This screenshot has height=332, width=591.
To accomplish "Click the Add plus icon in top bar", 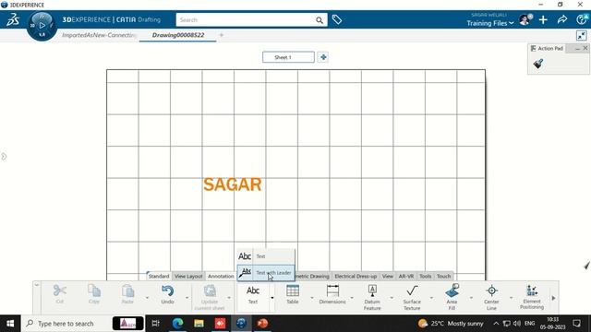I will pos(543,19).
